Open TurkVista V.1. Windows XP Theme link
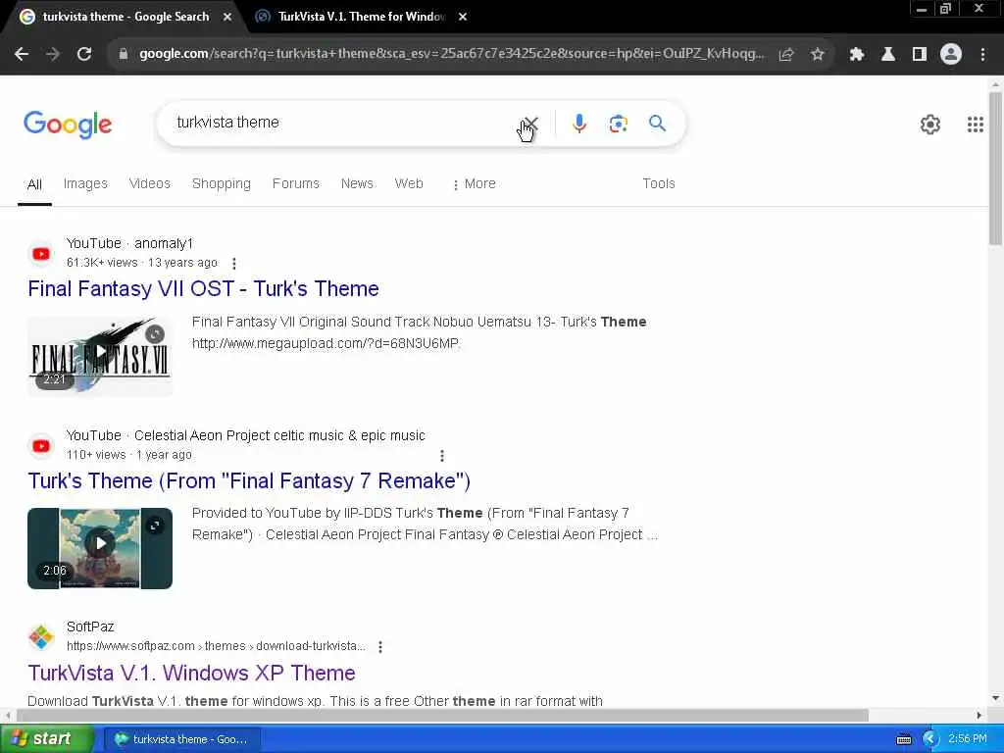 [x=191, y=673]
